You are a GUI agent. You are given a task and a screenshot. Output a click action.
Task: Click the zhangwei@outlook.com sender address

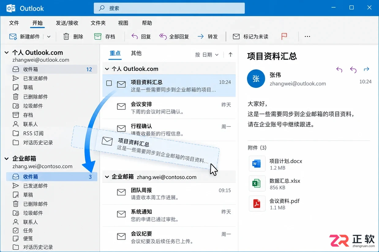[x=298, y=84]
